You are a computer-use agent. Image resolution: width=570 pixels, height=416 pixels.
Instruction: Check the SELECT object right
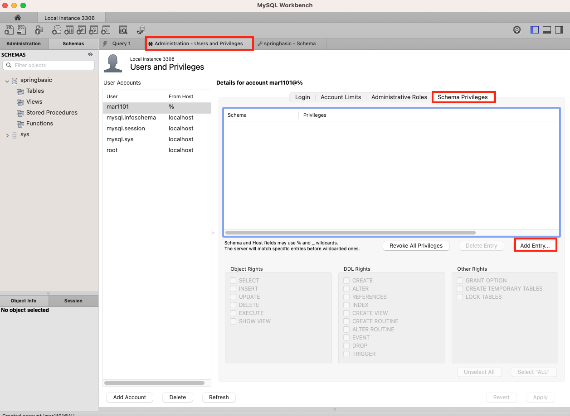click(x=233, y=281)
